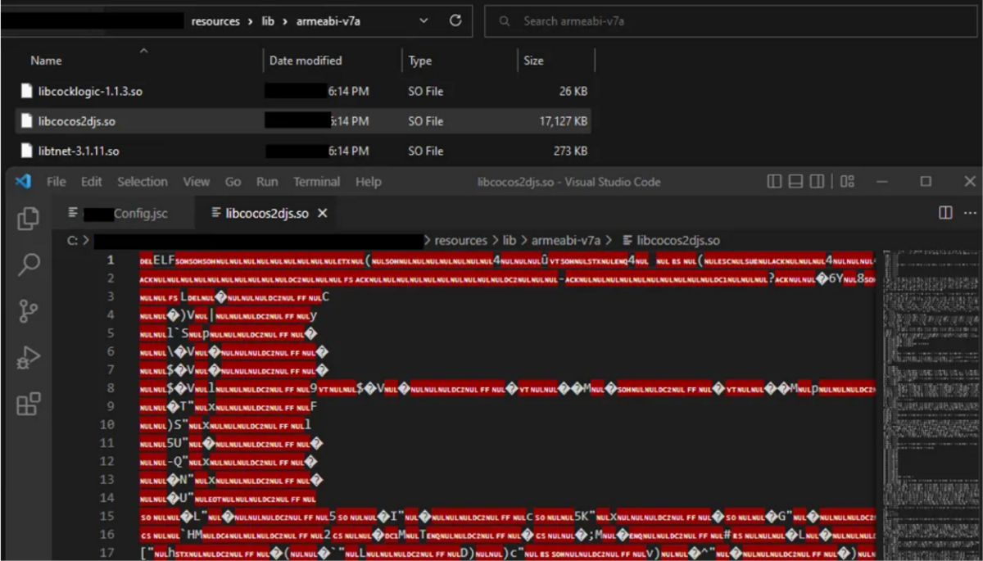Sort files by the Size column

coord(533,61)
